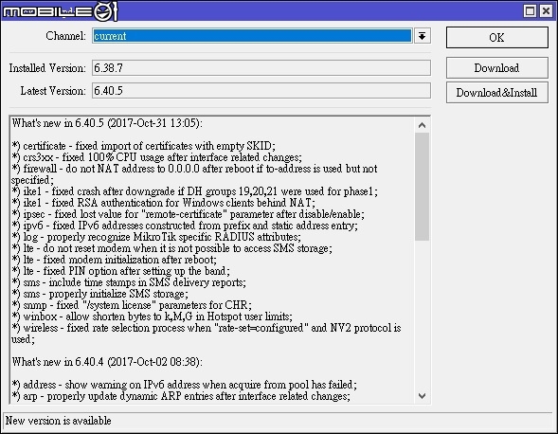
Task: Open the Channel dropdown arrow
Action: pos(423,36)
